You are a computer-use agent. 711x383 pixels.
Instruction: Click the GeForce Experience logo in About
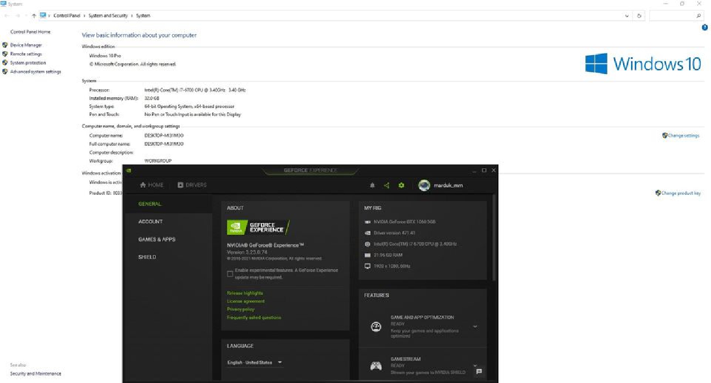(258, 227)
